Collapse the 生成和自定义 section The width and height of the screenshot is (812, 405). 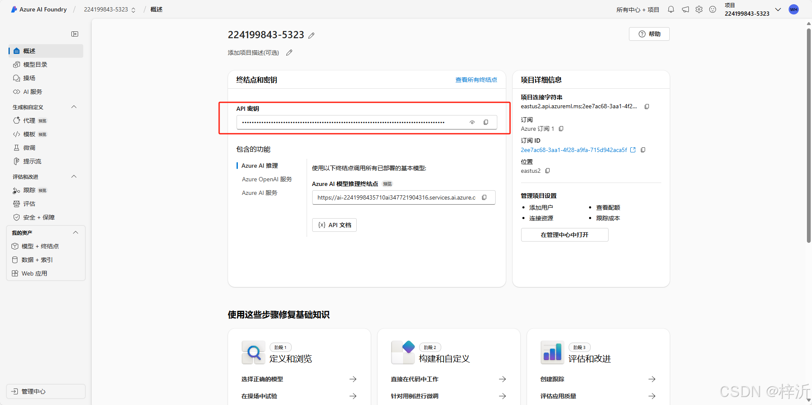(x=74, y=107)
